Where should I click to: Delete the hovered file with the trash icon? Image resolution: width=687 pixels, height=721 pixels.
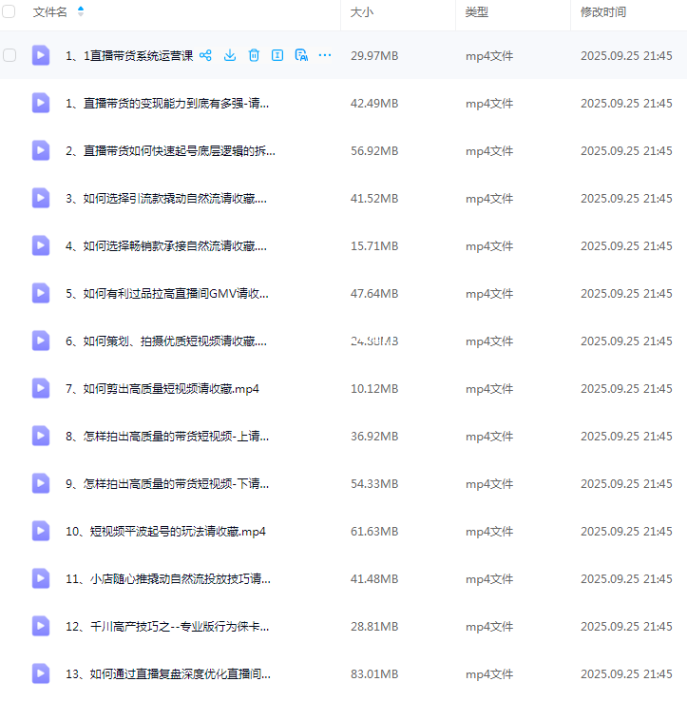pos(254,55)
